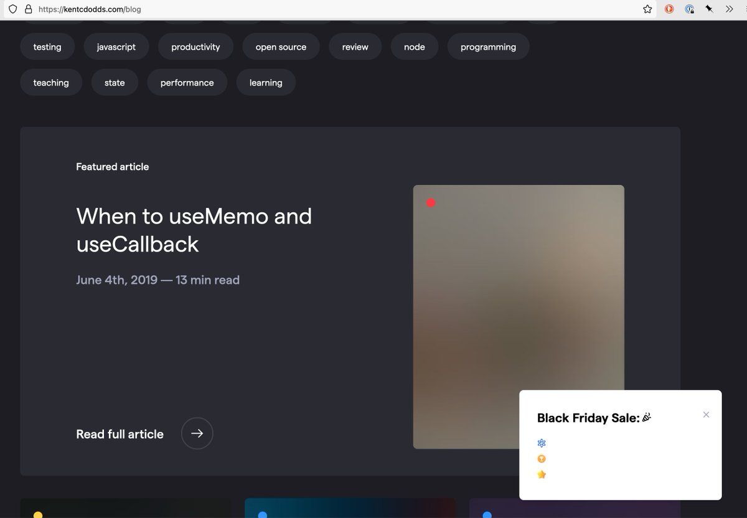The height and width of the screenshot is (518, 747).
Task: Click the shield tracking protection icon
Action: (12, 9)
